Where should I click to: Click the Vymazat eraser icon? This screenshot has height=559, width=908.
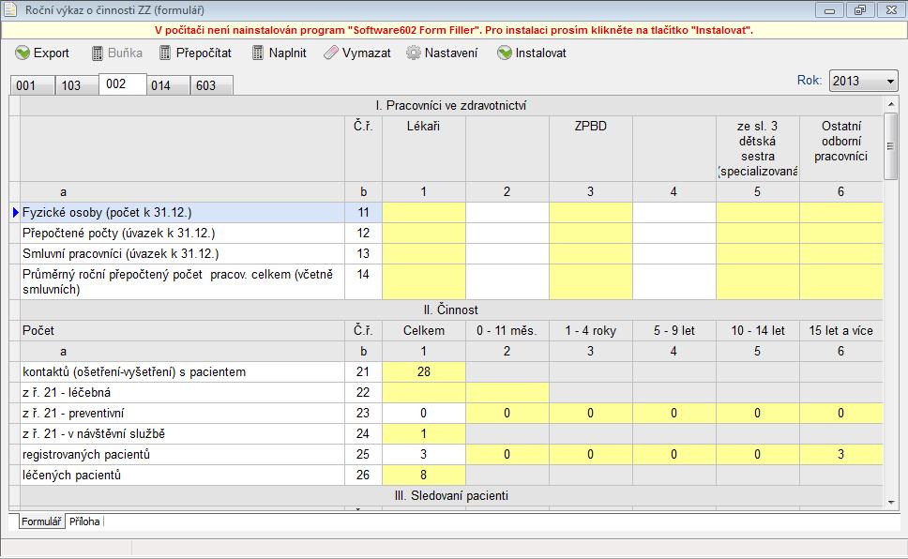tap(331, 53)
